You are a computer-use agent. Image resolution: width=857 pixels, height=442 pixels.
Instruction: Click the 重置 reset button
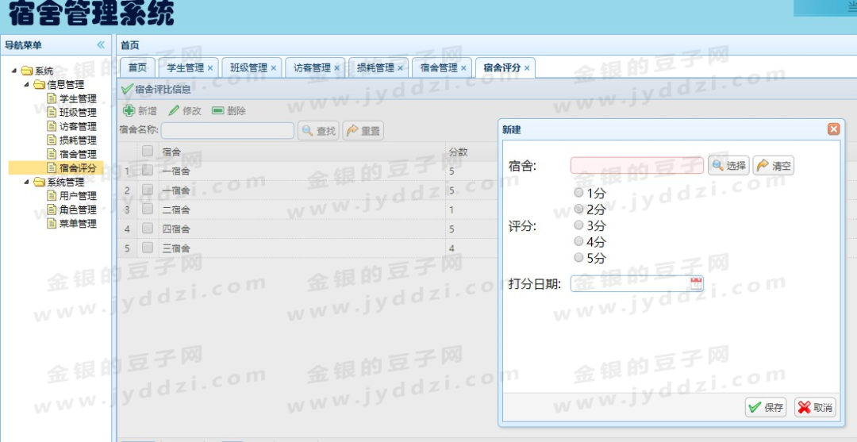[363, 131]
